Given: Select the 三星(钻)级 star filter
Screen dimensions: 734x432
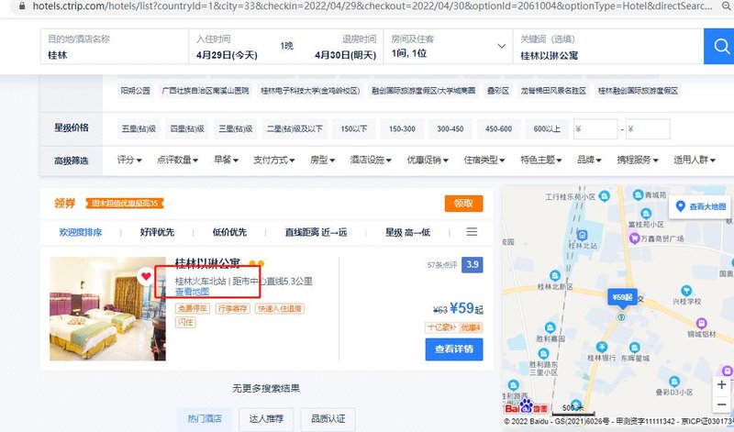Looking at the screenshot, I should click(236, 128).
